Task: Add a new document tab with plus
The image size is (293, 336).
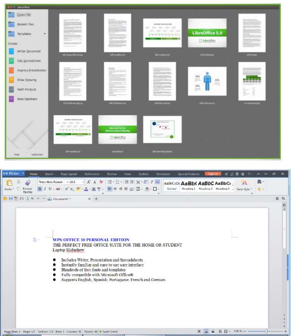Action: click(96, 199)
